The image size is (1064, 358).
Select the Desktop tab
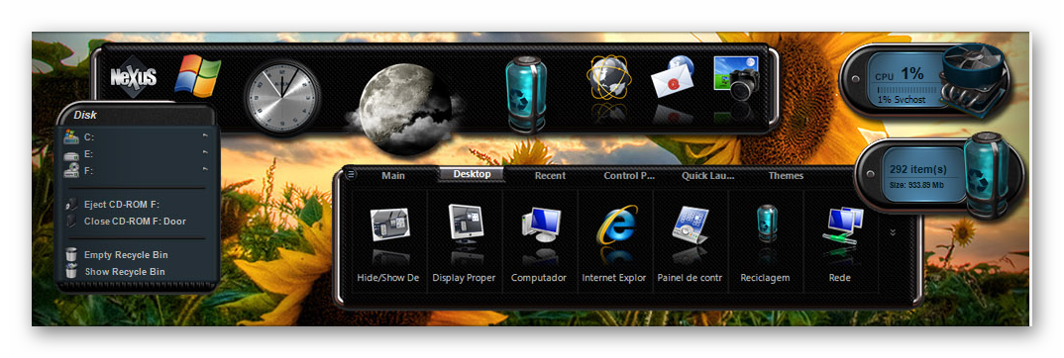(473, 175)
